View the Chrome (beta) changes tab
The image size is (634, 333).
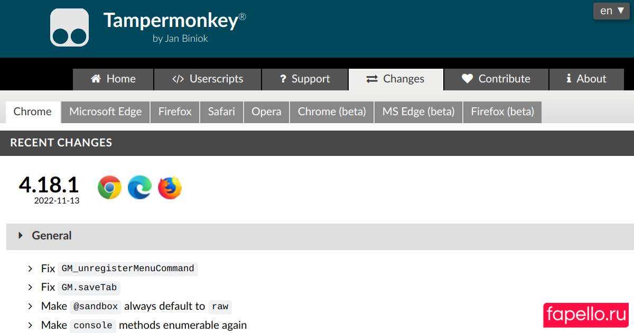332,112
